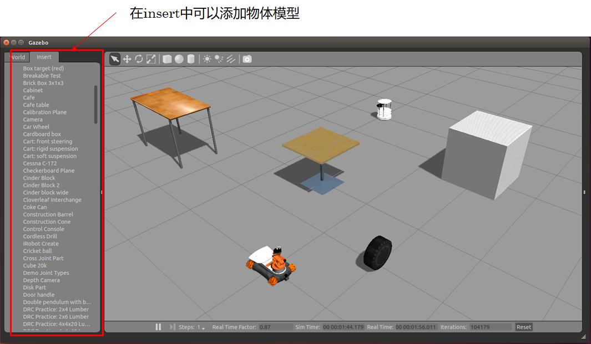Insert a sphere shape
This screenshot has height=344, width=591.
coord(179,59)
